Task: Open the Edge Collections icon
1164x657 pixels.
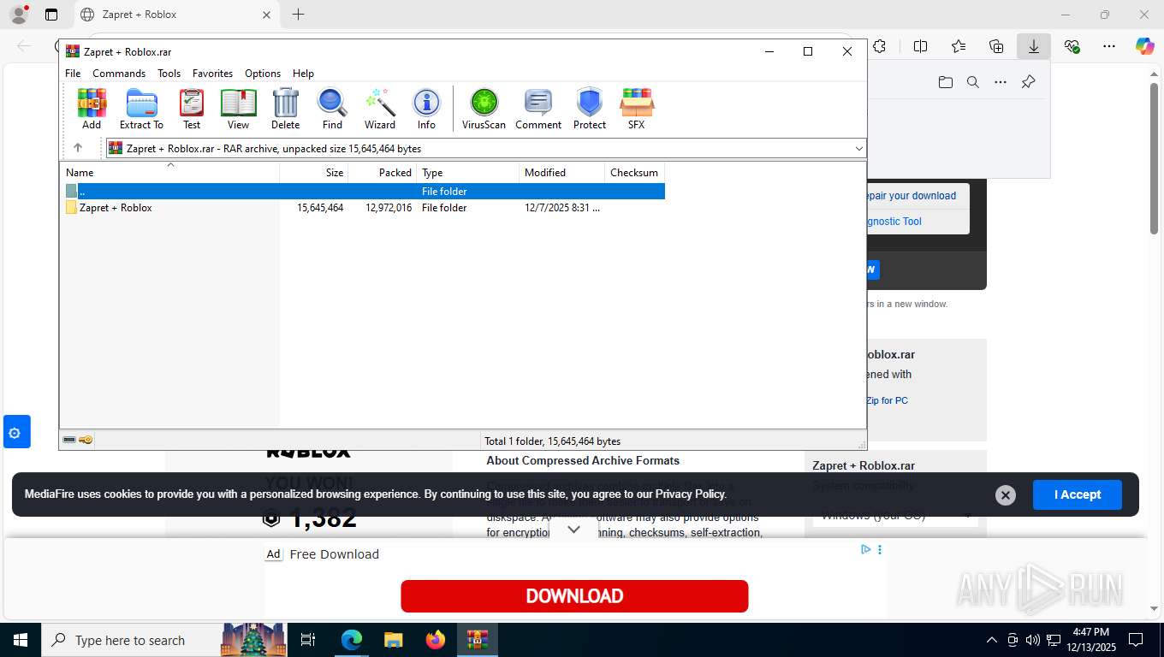Action: click(996, 46)
